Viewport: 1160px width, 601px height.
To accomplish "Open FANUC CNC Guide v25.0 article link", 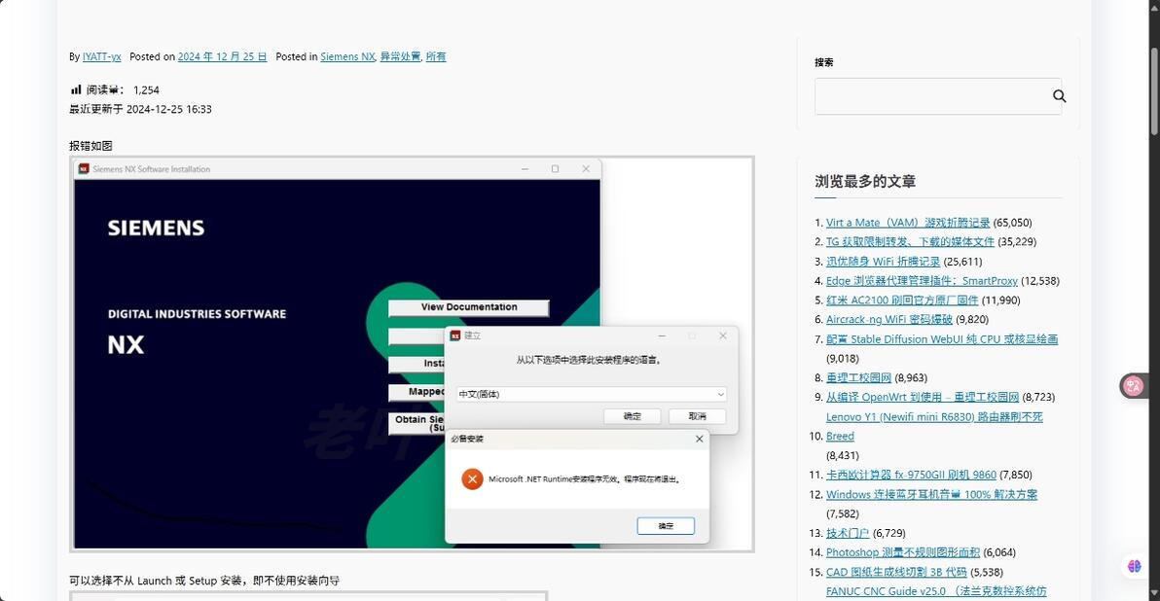I will pyautogui.click(x=936, y=591).
